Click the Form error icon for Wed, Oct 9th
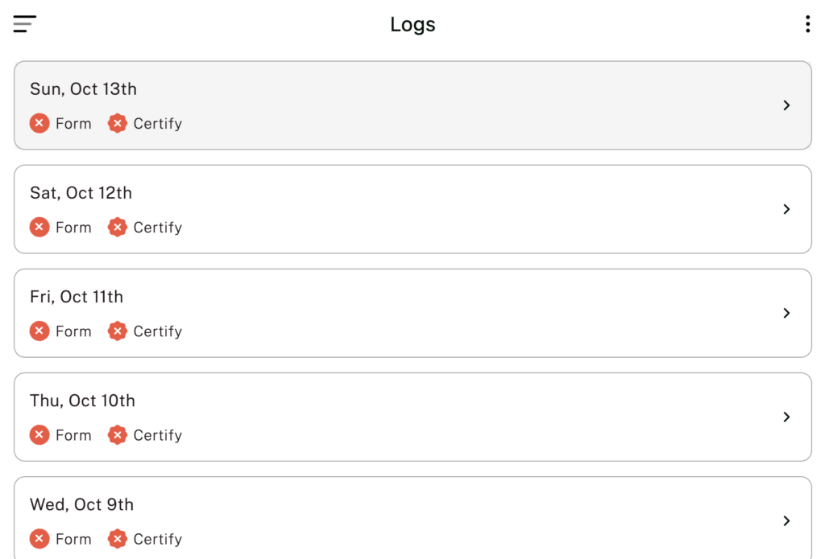The width and height of the screenshot is (825, 559). [39, 538]
